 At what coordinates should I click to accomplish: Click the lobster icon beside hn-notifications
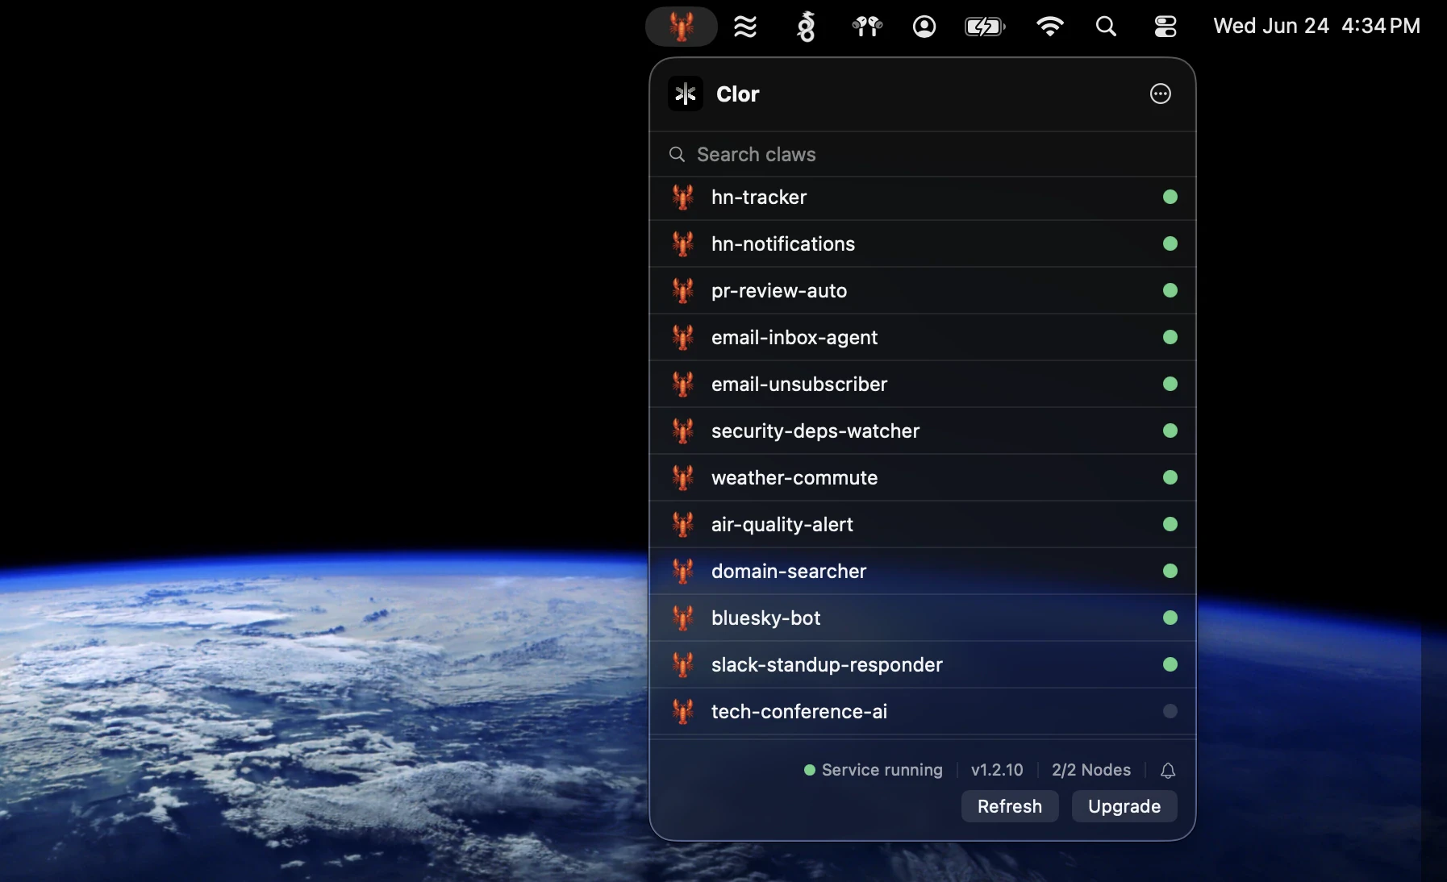pyautogui.click(x=683, y=243)
